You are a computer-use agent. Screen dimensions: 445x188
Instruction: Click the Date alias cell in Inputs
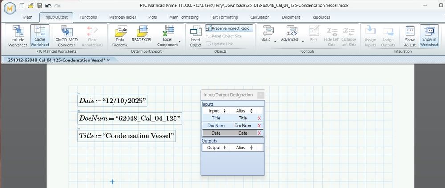coord(243,133)
